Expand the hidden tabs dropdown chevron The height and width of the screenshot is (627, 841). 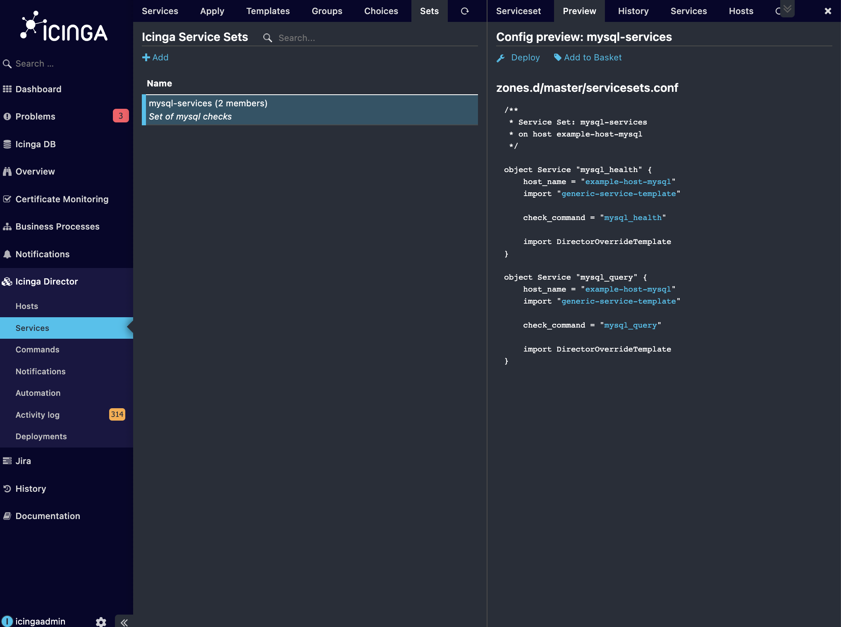[x=787, y=9]
